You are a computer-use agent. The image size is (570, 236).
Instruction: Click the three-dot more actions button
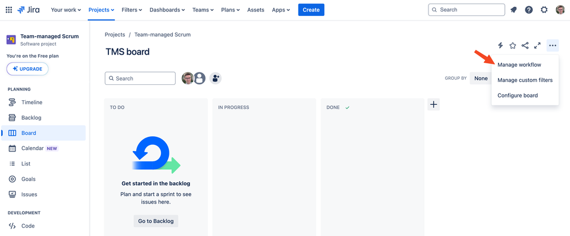(x=552, y=46)
